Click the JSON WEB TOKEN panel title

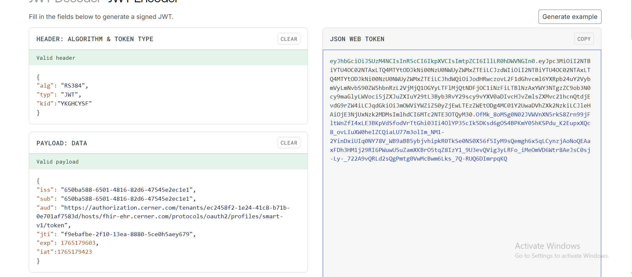357,39
